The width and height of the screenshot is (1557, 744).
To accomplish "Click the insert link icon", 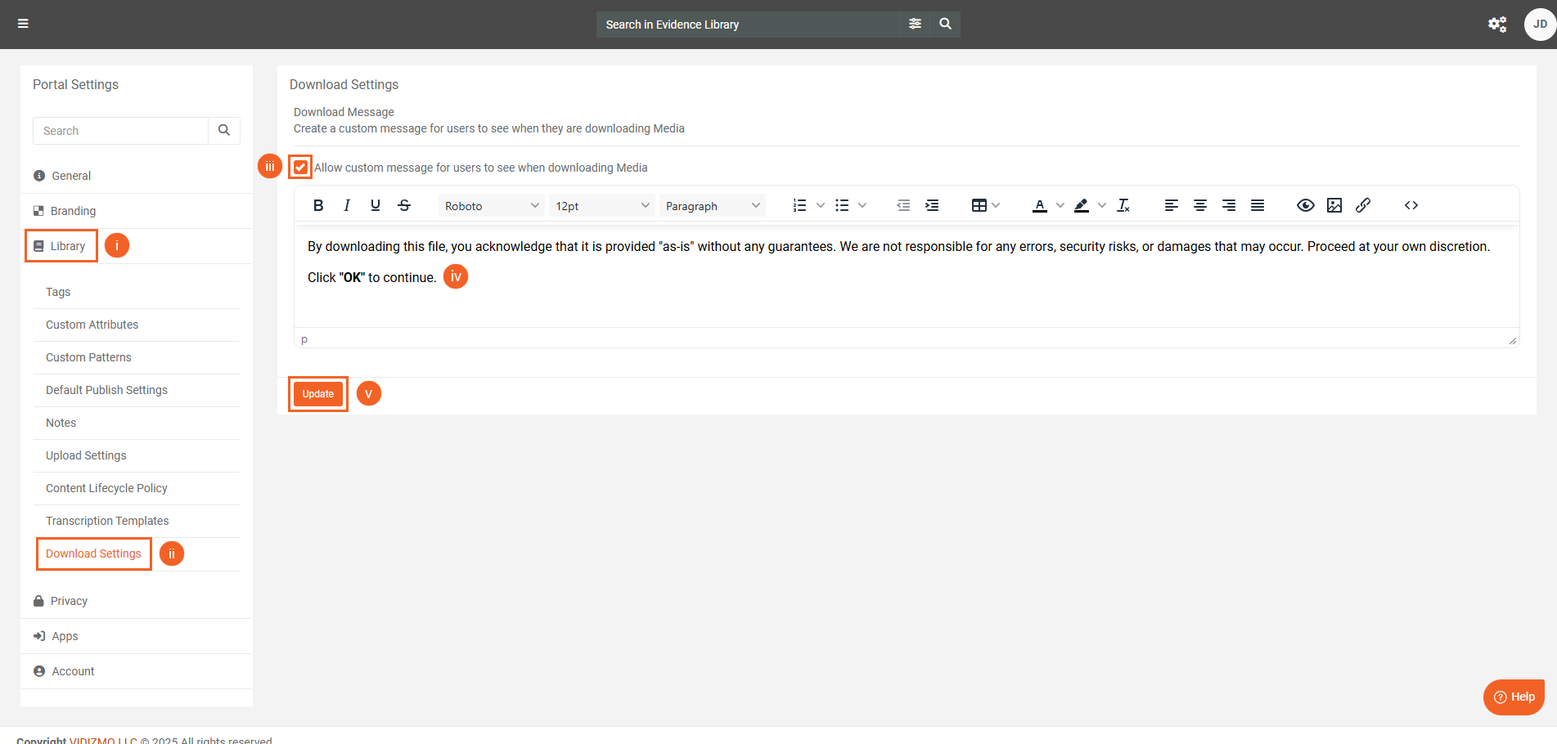I will click(1363, 205).
